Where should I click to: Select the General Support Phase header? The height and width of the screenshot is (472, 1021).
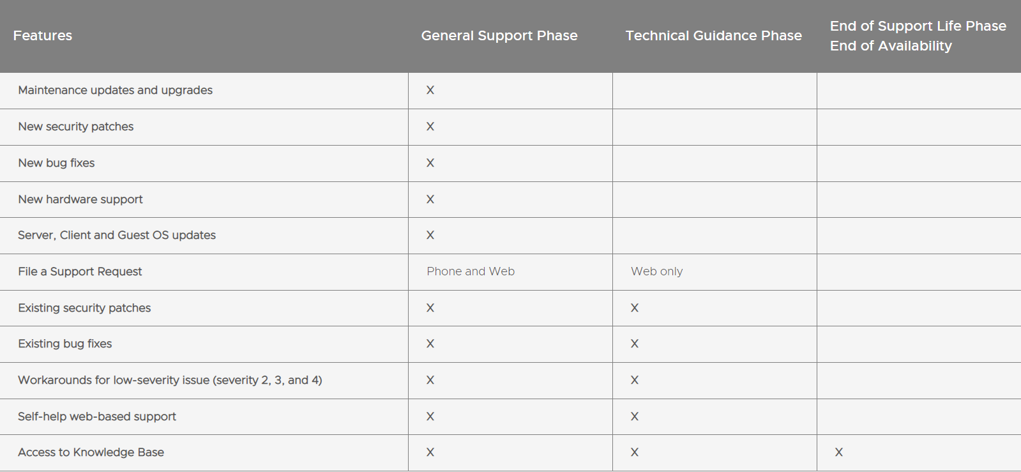pos(499,36)
